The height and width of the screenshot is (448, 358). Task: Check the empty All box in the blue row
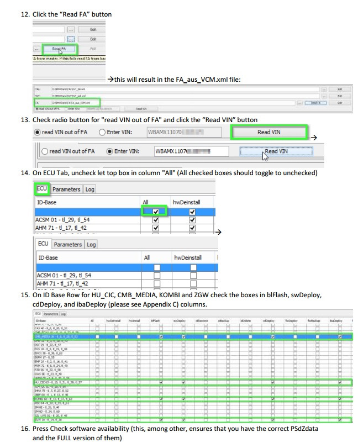tap(157, 267)
